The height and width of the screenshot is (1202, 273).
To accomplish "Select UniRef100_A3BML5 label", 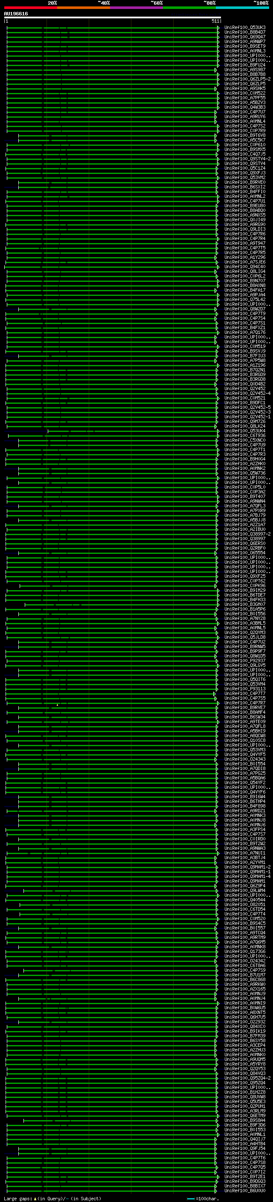I will click(245, 623).
